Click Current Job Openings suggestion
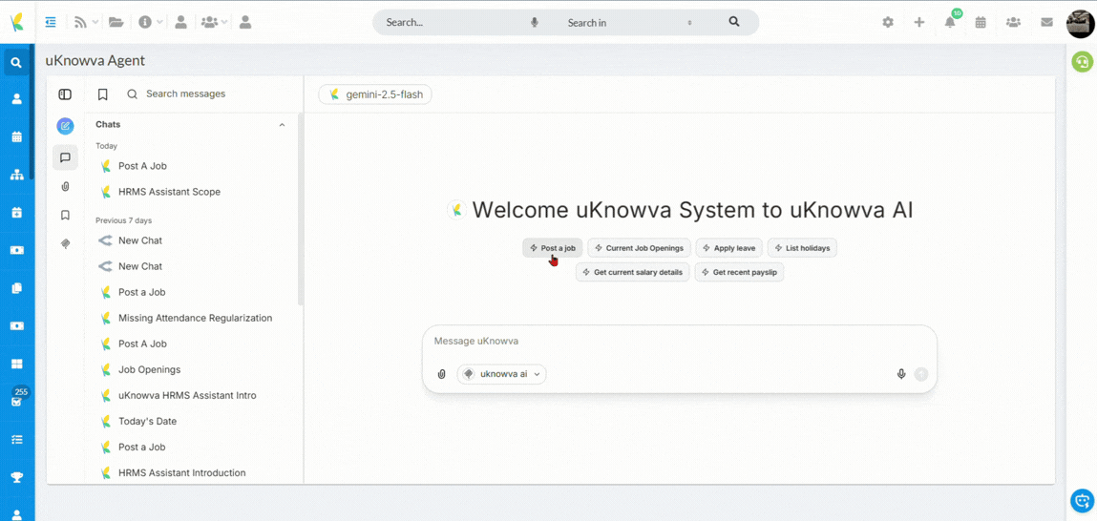The height and width of the screenshot is (521, 1097). pos(640,247)
